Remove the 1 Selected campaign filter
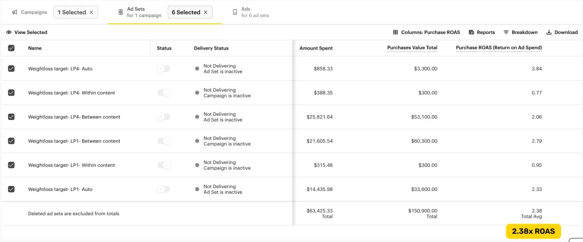The width and height of the screenshot is (583, 242). point(91,12)
